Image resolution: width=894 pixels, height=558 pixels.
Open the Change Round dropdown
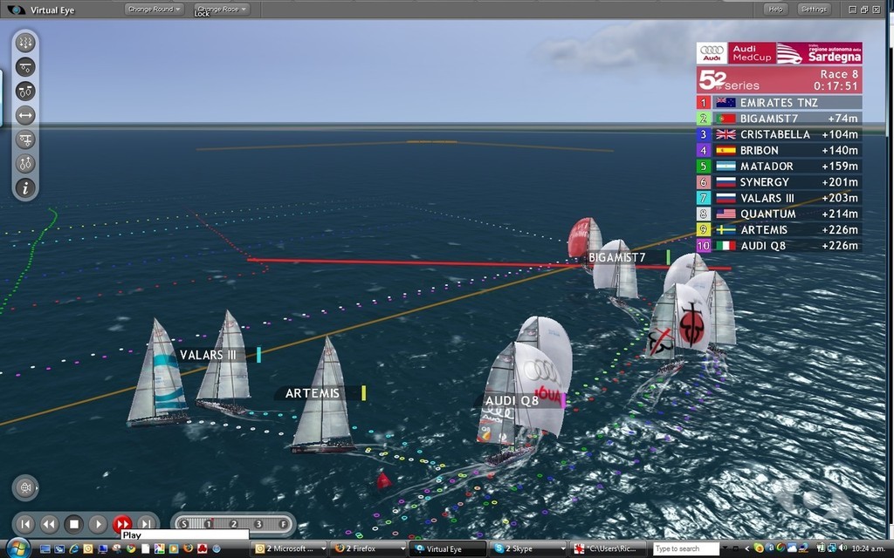pos(154,9)
